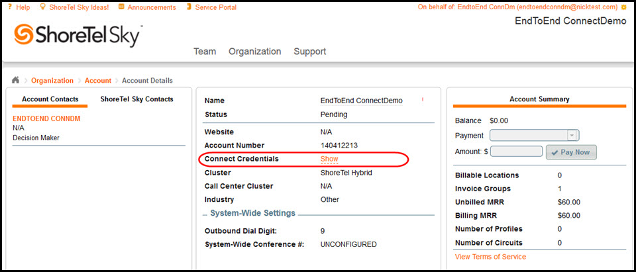Click the Unbilled MRR value $60.00
This screenshot has width=636, height=272.
(x=569, y=202)
